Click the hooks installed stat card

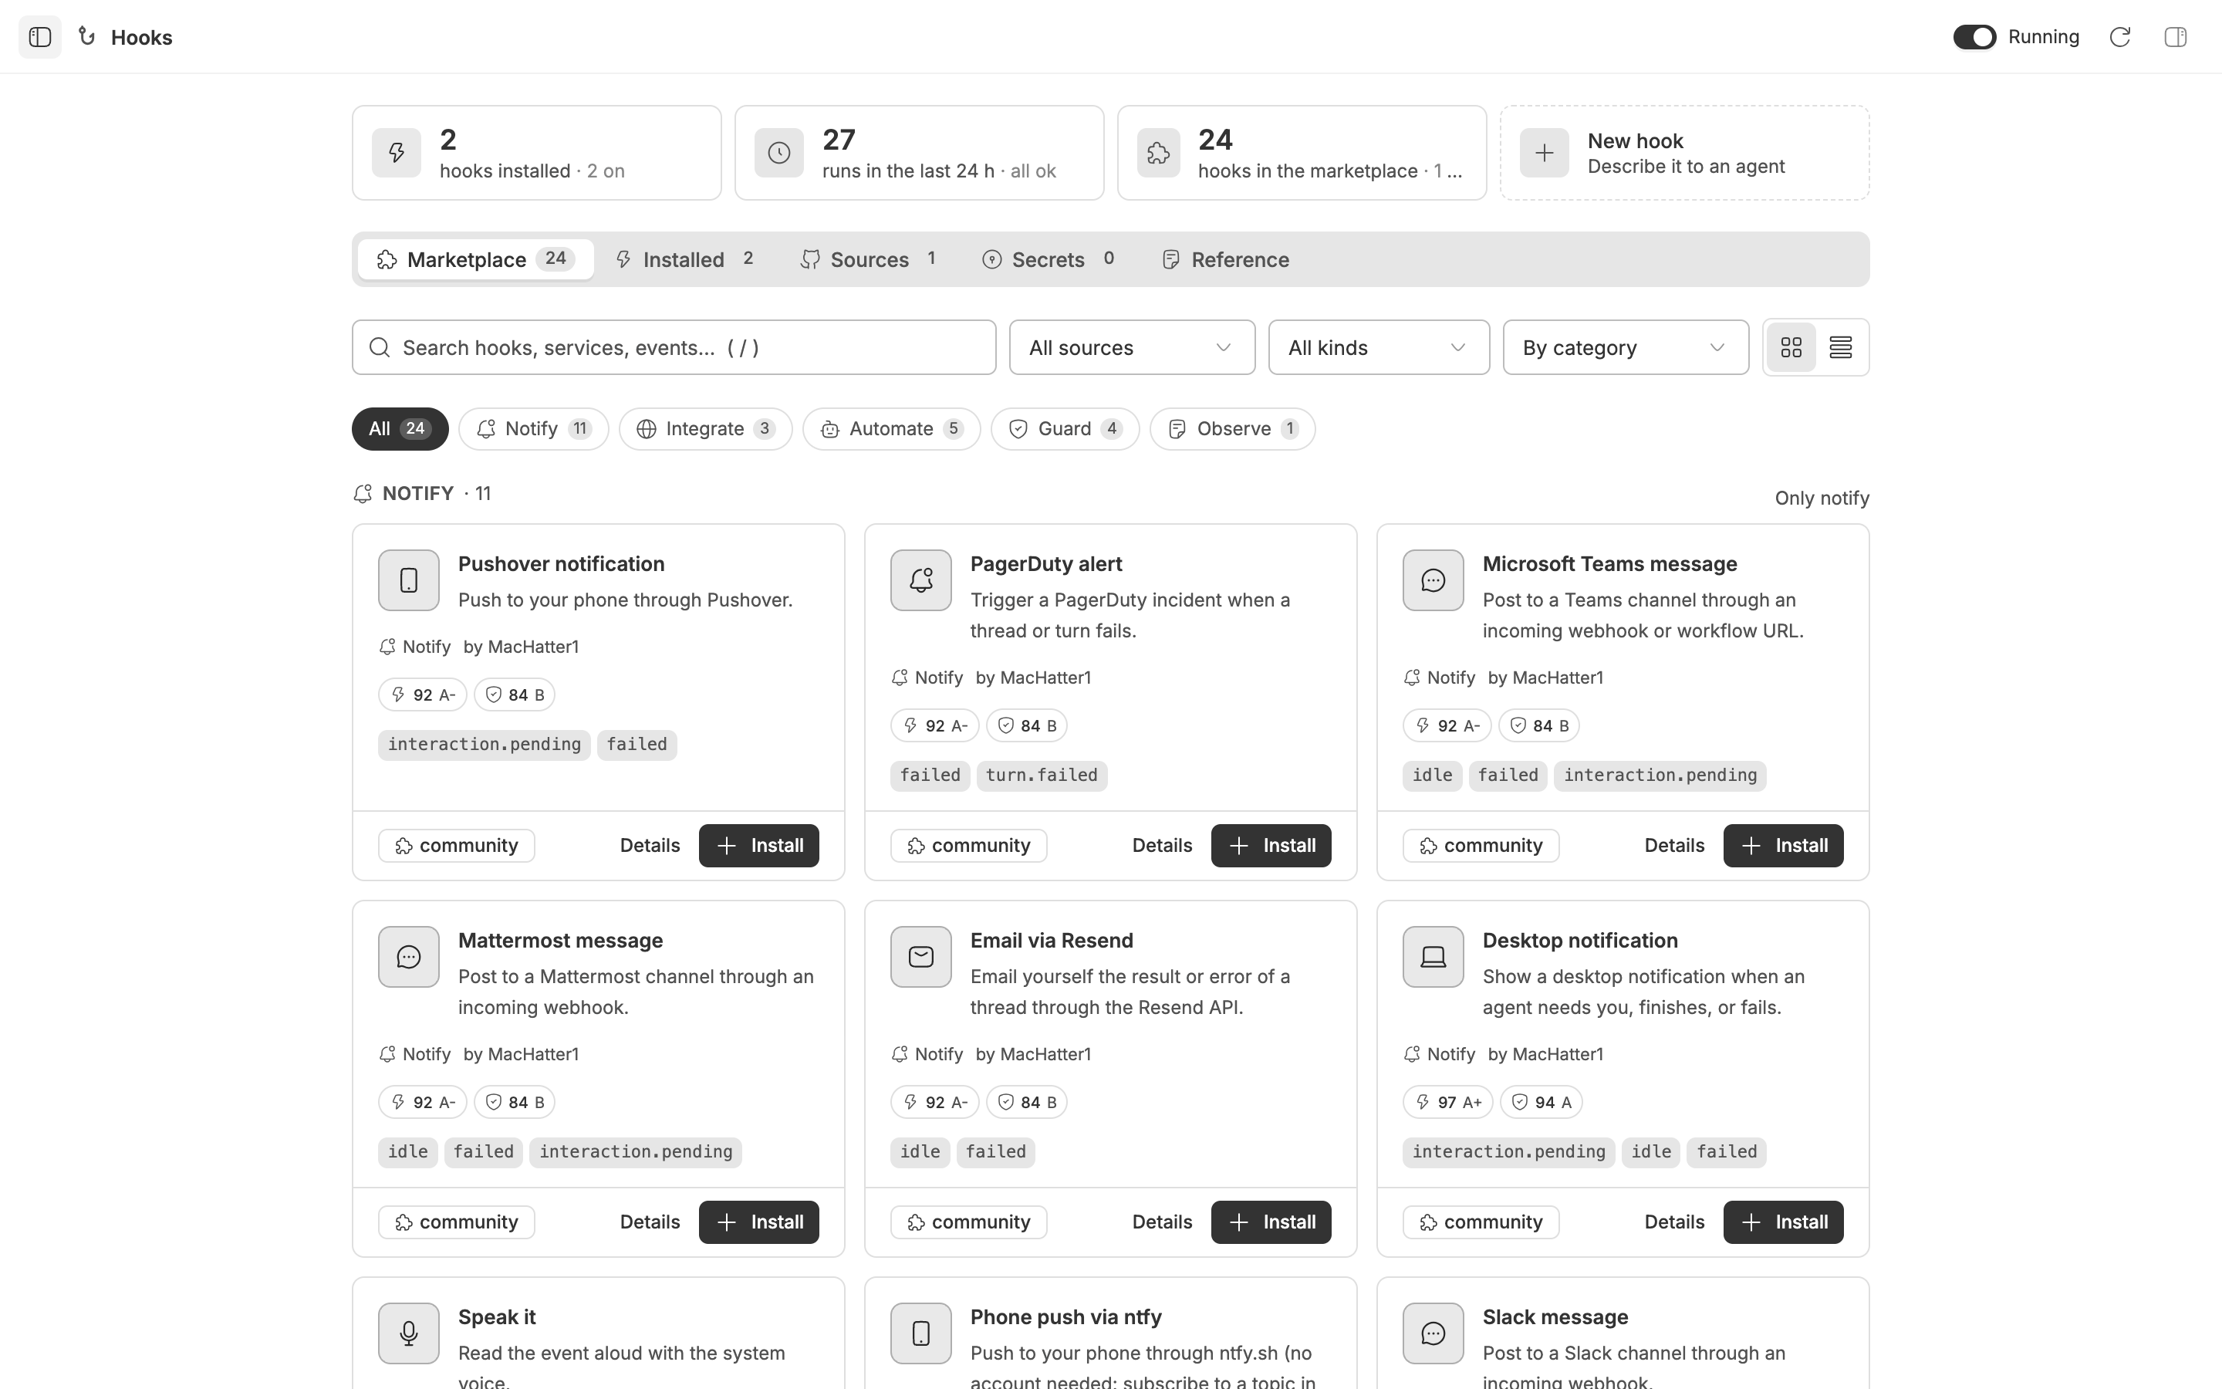[x=536, y=153]
